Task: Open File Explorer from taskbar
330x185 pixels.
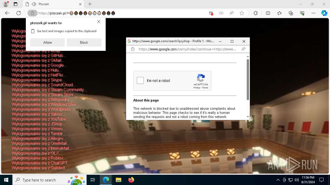Action: pos(118,180)
